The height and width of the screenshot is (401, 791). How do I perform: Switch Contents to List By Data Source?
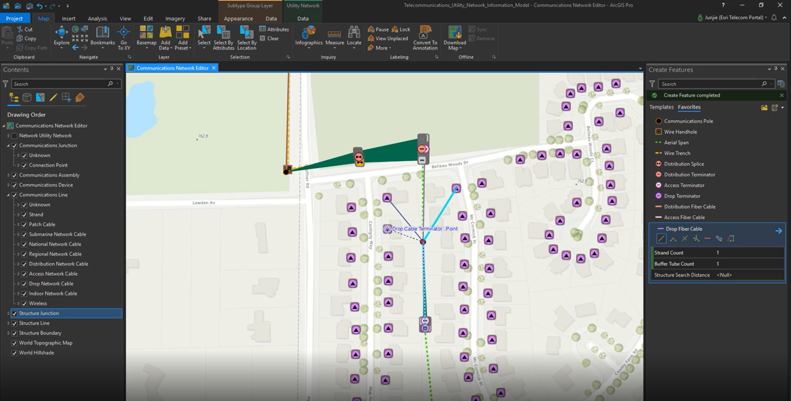pos(27,97)
